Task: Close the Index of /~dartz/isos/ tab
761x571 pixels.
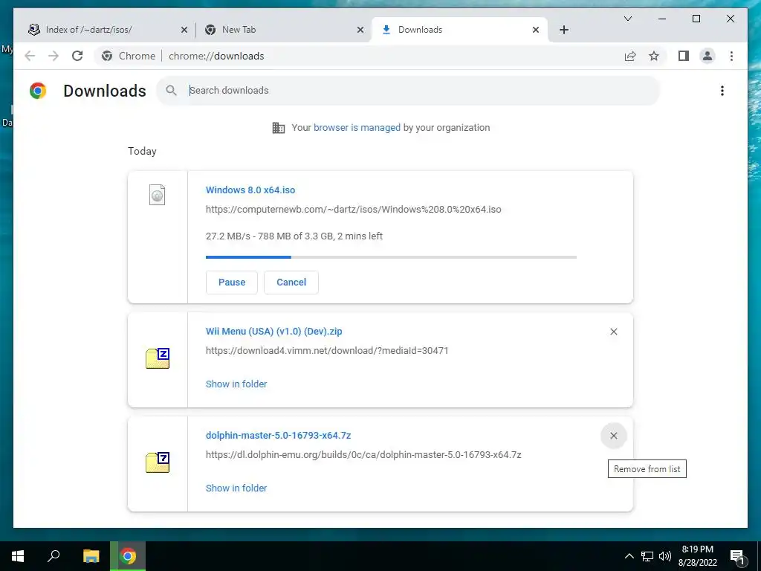Action: coord(184,30)
